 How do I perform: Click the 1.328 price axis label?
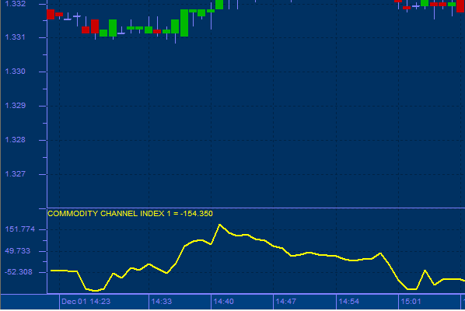(15, 140)
